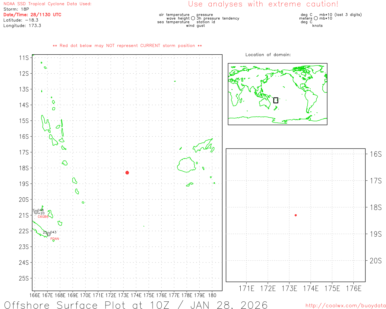386x309 pixels.
Task: Click the 'Storm: 18P' label
Action: click(16, 9)
